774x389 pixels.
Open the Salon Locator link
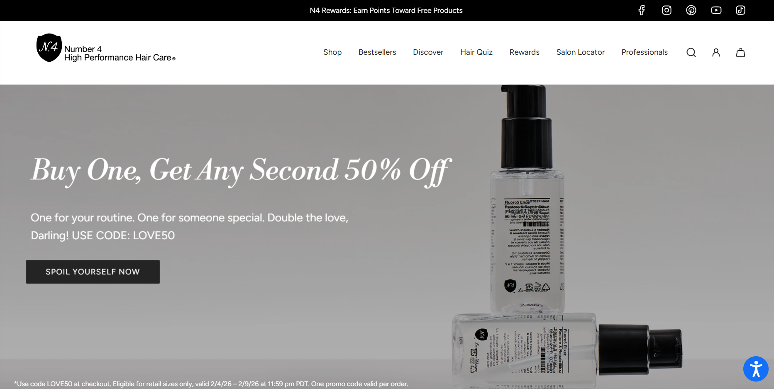[581, 52]
